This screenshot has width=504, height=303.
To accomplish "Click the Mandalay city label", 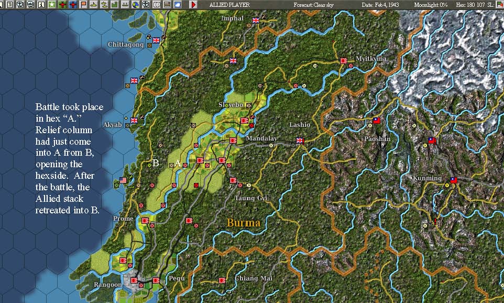I will click(x=261, y=138).
